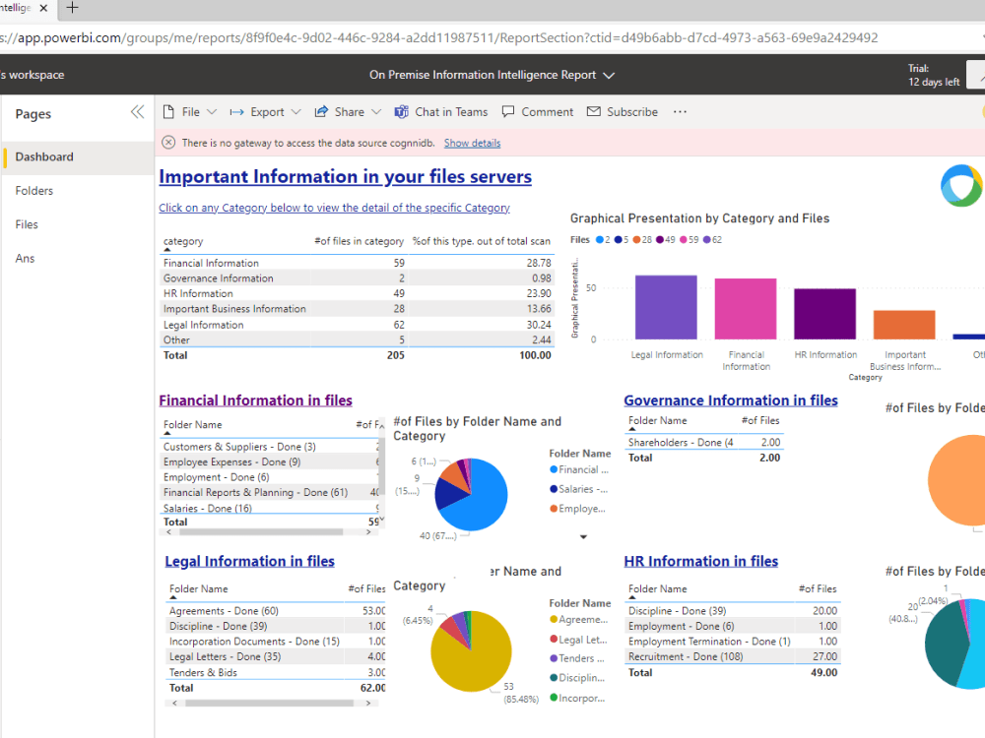The height and width of the screenshot is (738, 985).
Task: Open a new browser tab
Action: [x=72, y=8]
